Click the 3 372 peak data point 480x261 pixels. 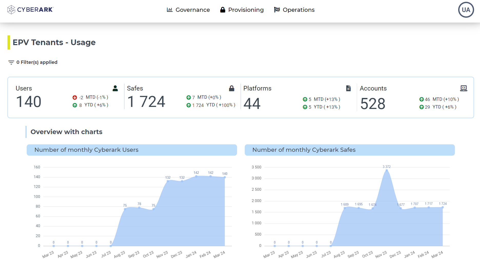[386, 170]
